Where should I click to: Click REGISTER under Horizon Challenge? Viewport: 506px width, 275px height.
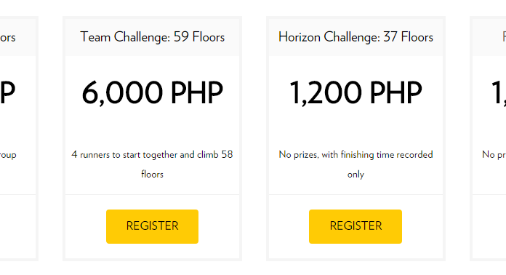coord(356,226)
